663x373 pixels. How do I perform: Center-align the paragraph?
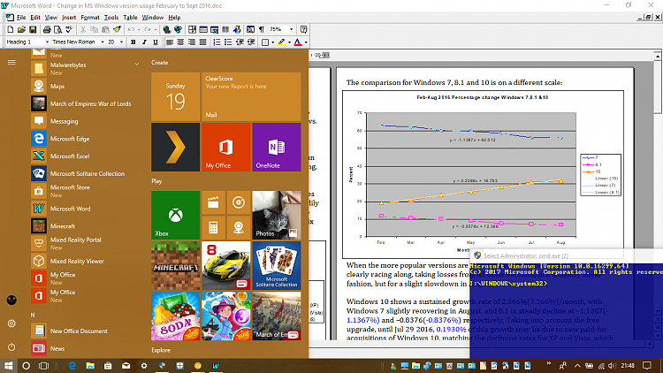pos(180,42)
